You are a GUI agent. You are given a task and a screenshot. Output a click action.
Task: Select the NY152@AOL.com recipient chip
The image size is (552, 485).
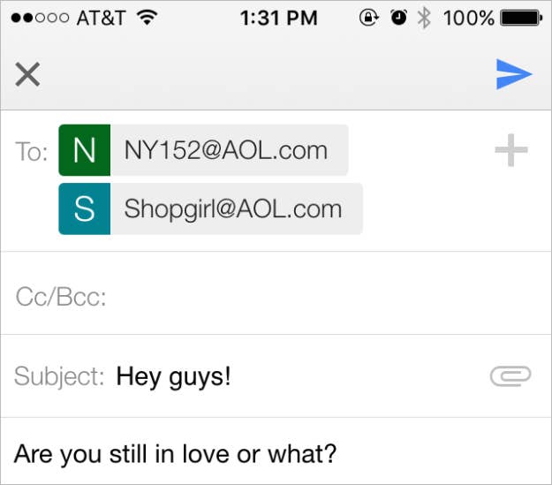(203, 150)
